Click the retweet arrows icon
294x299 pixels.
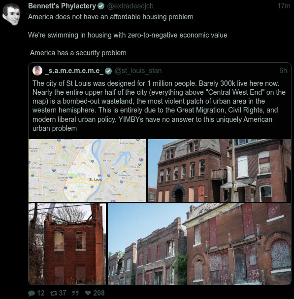pyautogui.click(x=54, y=293)
